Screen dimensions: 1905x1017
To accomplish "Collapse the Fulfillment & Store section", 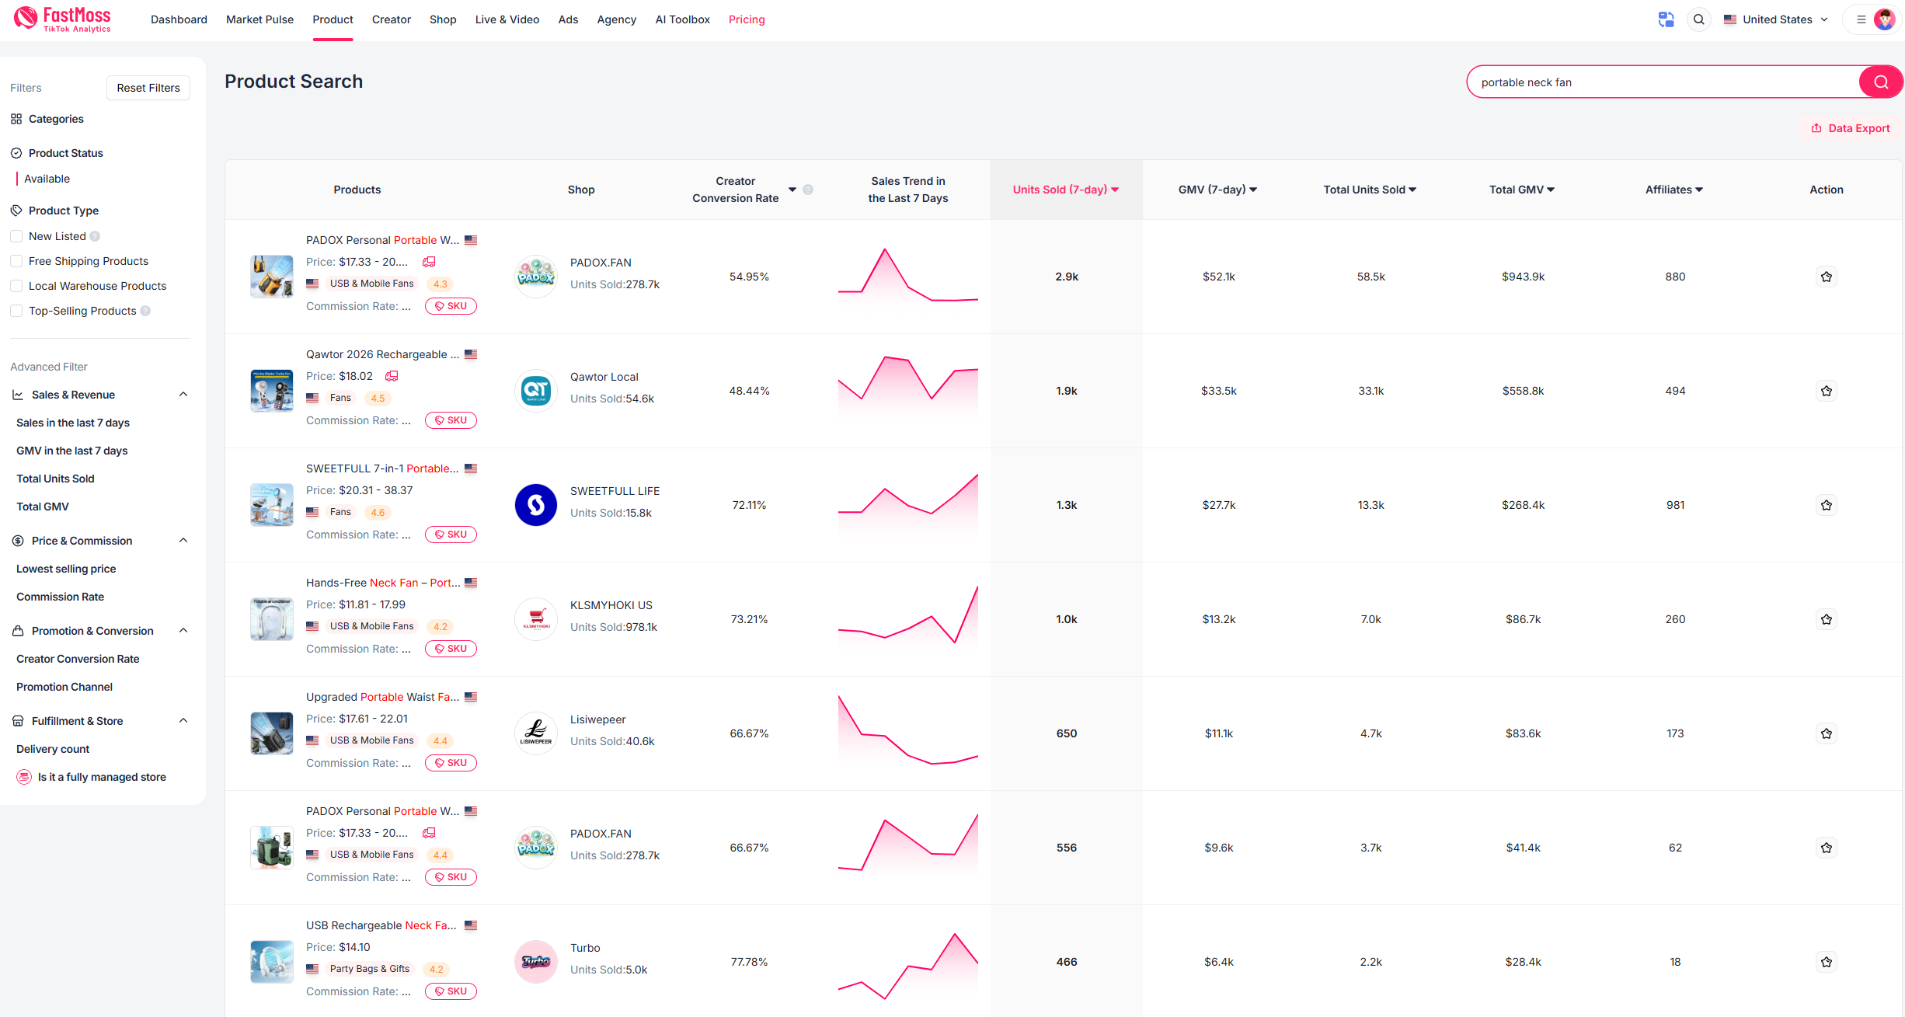I will (183, 721).
